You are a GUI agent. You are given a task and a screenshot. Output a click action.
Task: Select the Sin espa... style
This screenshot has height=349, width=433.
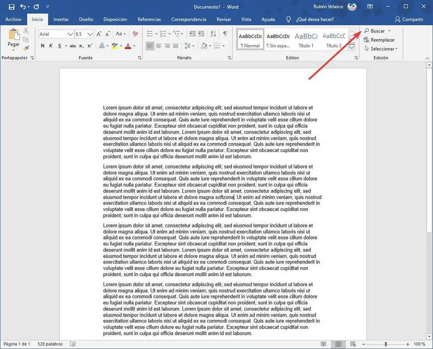(278, 40)
